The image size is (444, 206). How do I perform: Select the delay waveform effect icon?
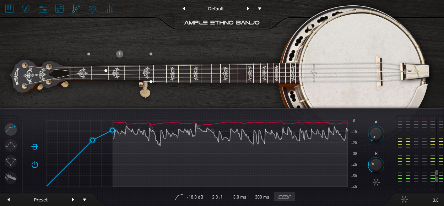click(11, 177)
